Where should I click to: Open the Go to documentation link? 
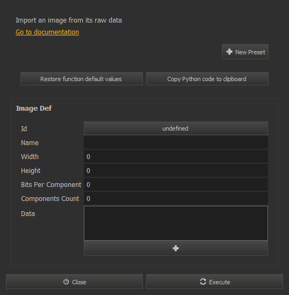(47, 32)
